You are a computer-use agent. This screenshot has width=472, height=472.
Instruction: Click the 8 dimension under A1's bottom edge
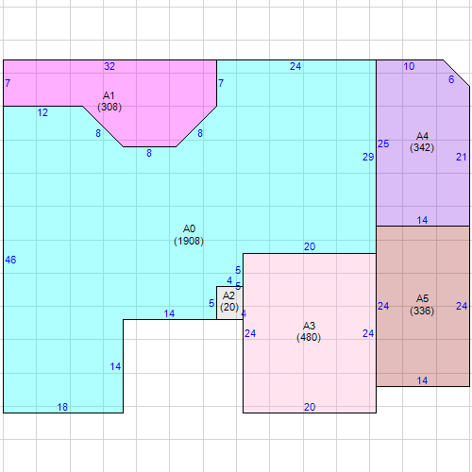(x=149, y=153)
